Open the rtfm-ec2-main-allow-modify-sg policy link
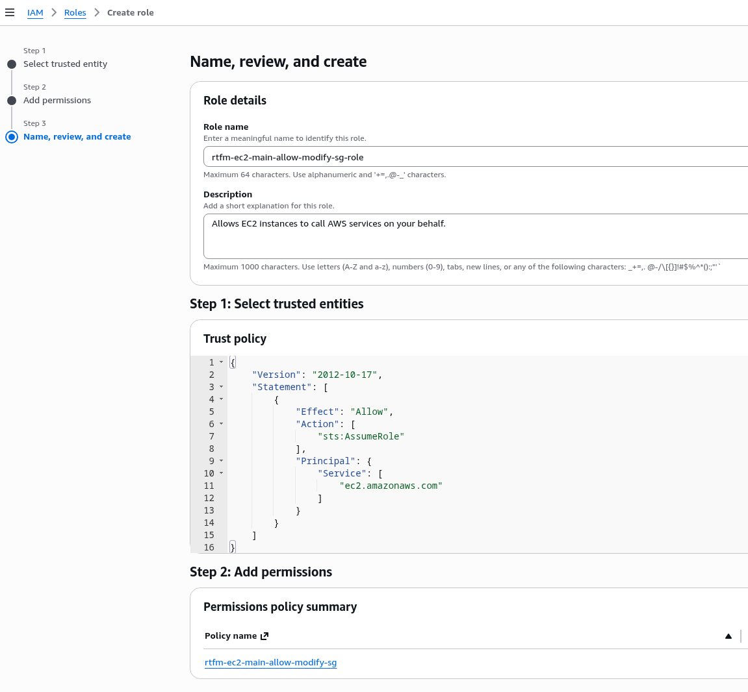The height and width of the screenshot is (692, 748). (270, 663)
